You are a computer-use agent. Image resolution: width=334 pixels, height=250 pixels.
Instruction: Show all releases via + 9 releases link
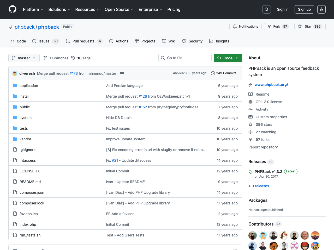[x=259, y=186]
